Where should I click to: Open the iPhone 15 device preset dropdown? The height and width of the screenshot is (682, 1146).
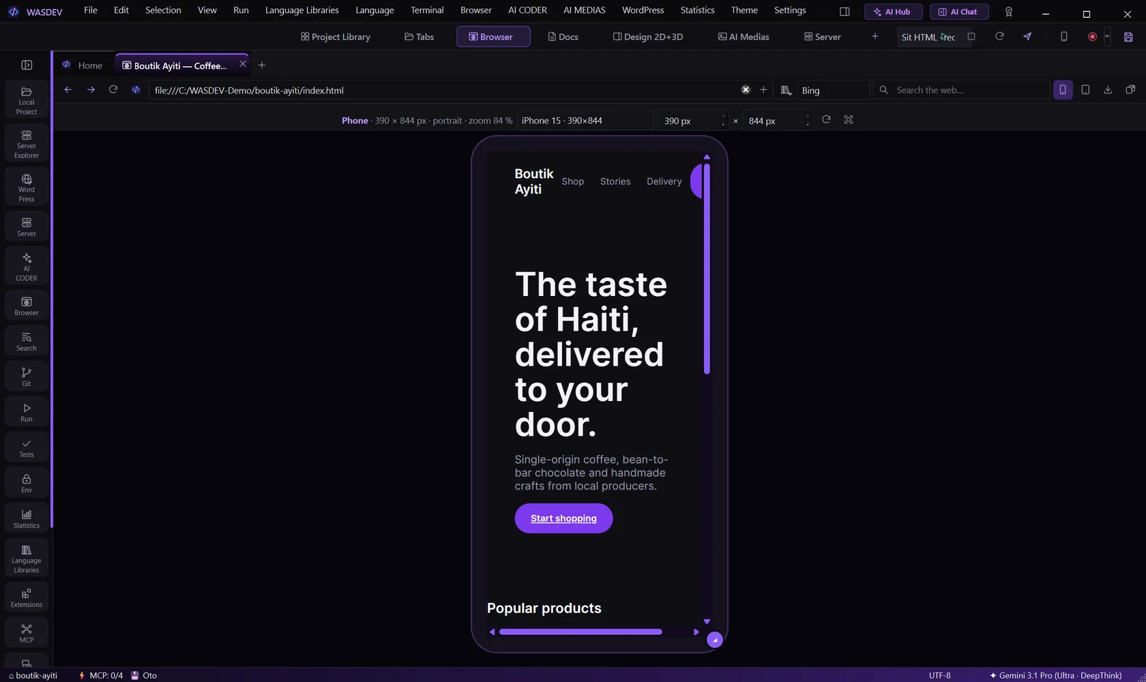coord(585,121)
